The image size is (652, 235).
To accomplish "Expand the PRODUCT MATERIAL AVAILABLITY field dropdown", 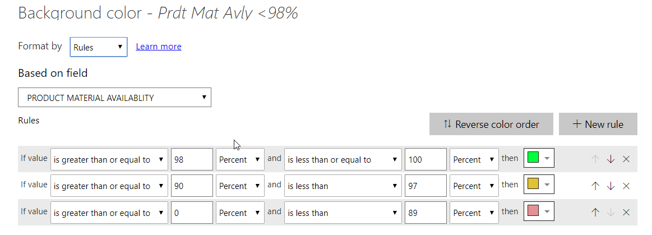I will (115, 98).
